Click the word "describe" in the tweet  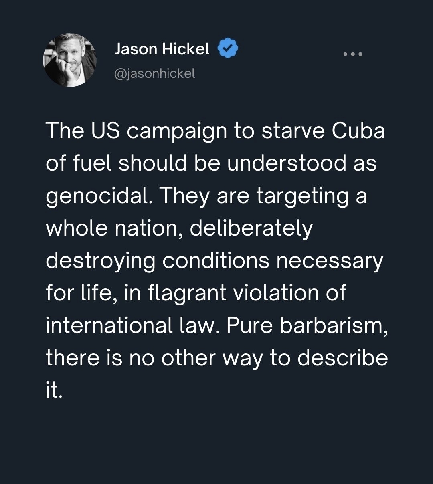pos(343,358)
